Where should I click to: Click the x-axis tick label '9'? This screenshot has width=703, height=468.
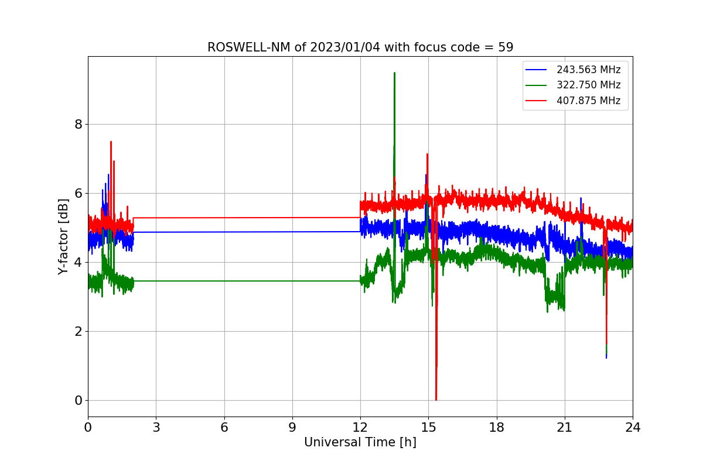tap(292, 428)
